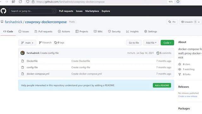
Task: Open the main branch selector dropdown
Action: tap(27, 43)
